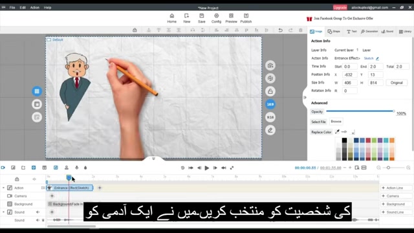Open the Help menu

(x=47, y=8)
